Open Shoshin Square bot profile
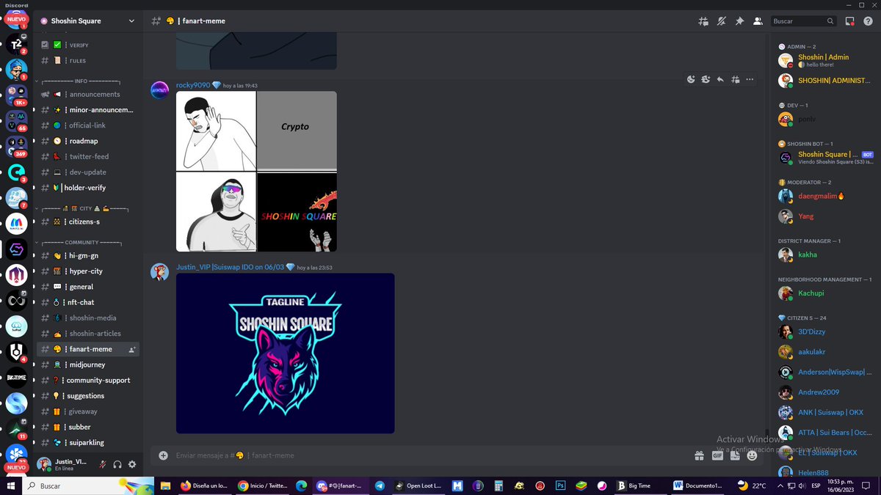The height and width of the screenshot is (495, 881). point(824,158)
